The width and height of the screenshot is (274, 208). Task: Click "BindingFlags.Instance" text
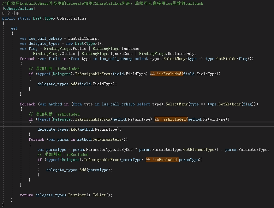point(116,49)
